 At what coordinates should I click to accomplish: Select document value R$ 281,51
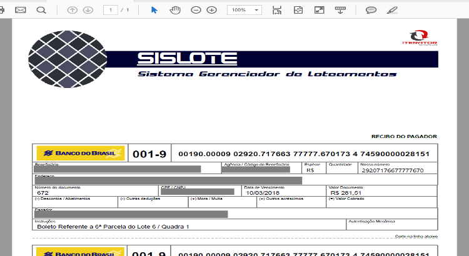[x=346, y=193]
